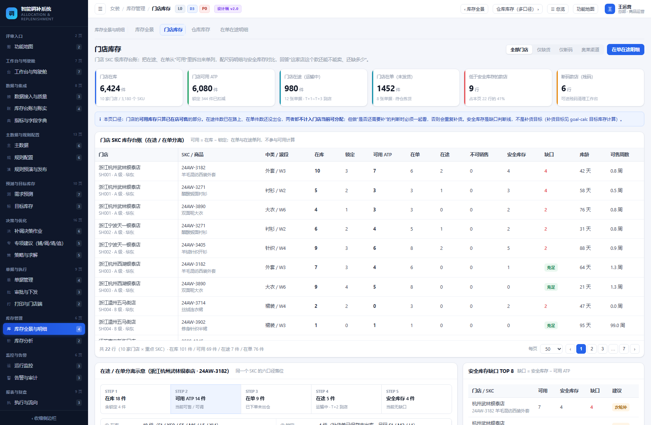Open the user avatar icon
This screenshot has width=651, height=425.
coord(610,9)
